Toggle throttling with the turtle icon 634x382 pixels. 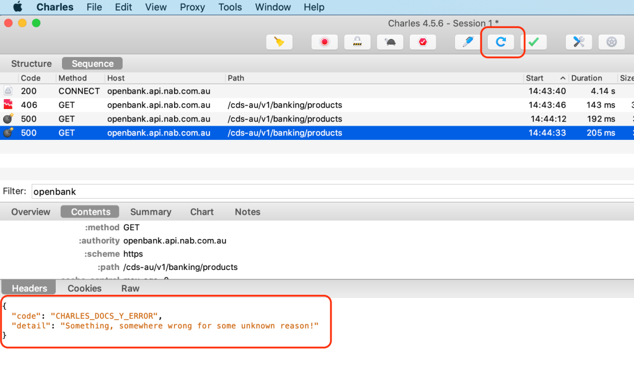pyautogui.click(x=390, y=42)
